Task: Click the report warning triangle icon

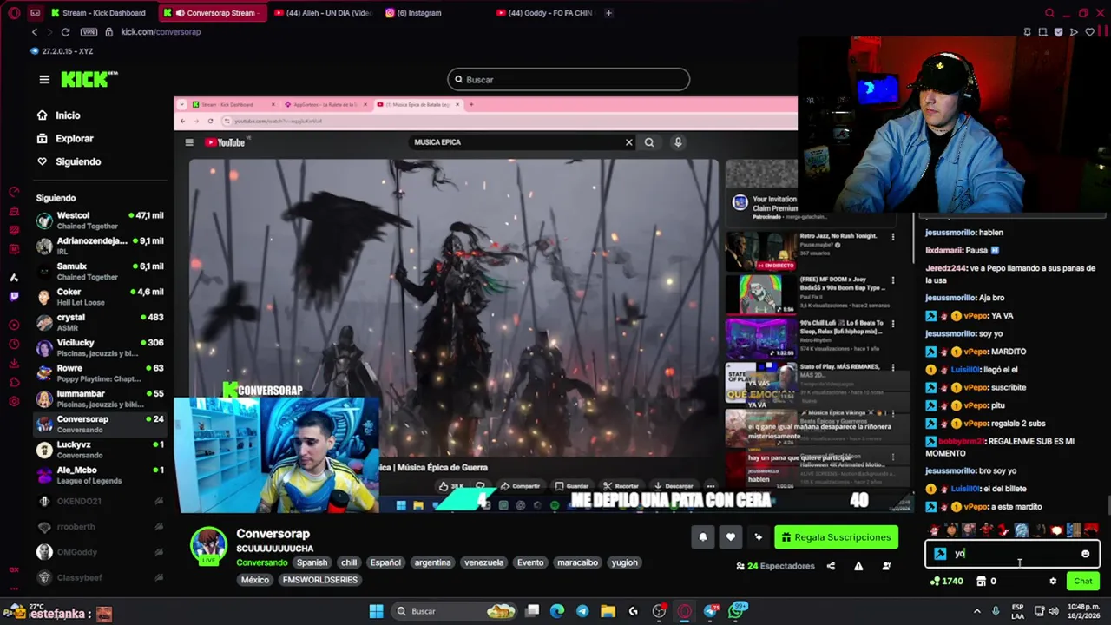Action: tap(858, 566)
